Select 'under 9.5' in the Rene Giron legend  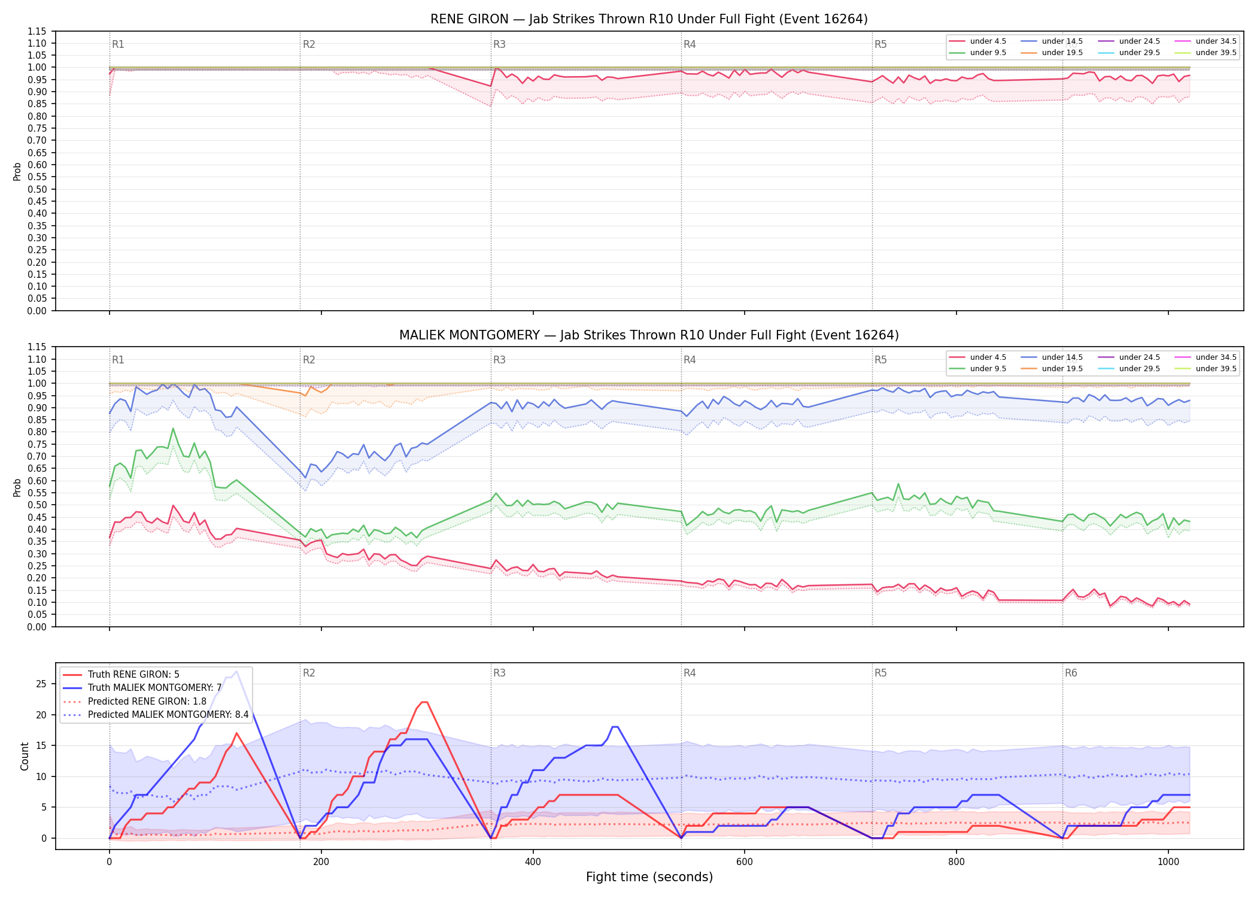pos(978,53)
